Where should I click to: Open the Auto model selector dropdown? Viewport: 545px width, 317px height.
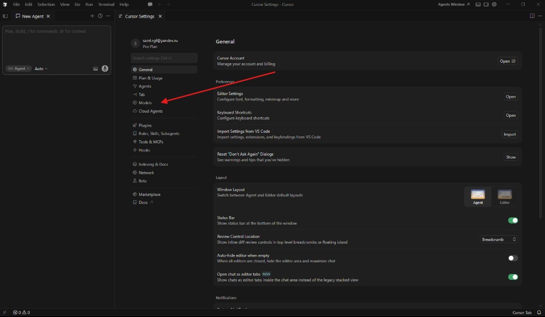tap(41, 68)
